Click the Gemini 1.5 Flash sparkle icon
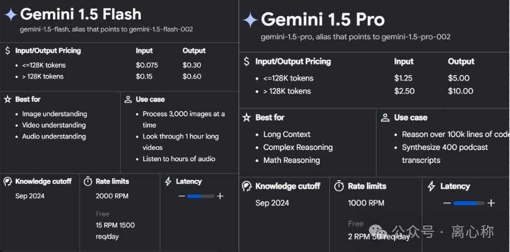This screenshot has height=252, width=510. 11,15
